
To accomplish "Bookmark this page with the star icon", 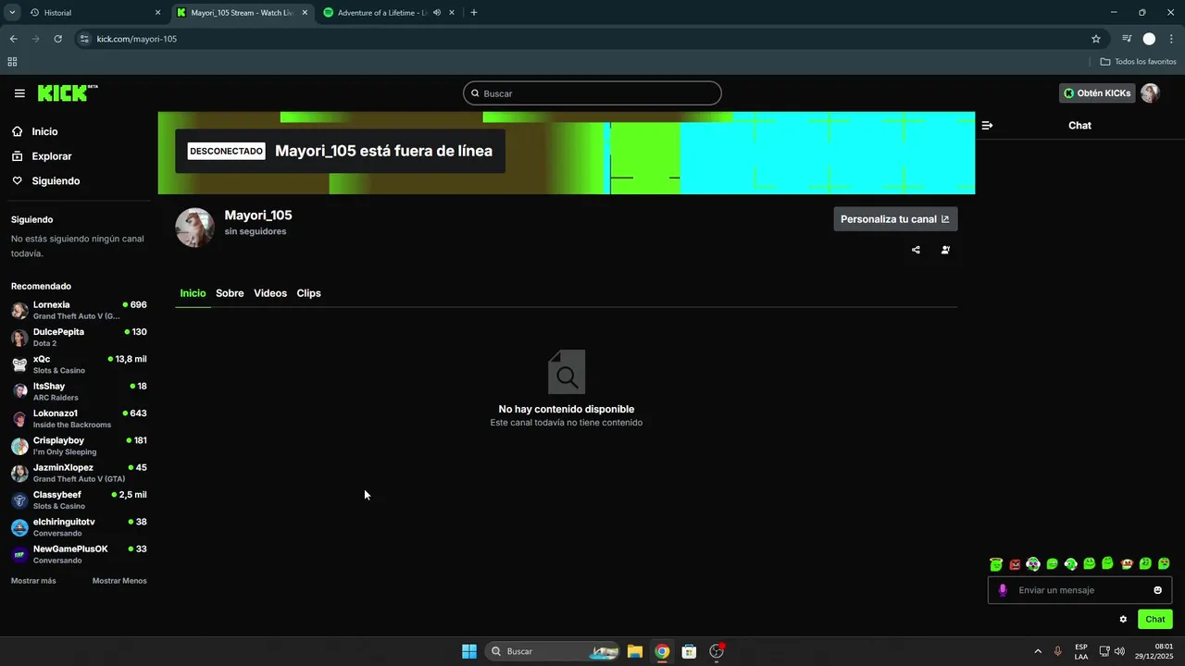I will pyautogui.click(x=1096, y=39).
